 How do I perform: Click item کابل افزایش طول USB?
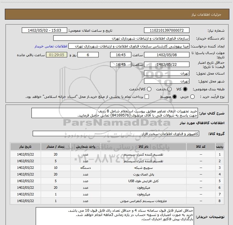click(143, 181)
